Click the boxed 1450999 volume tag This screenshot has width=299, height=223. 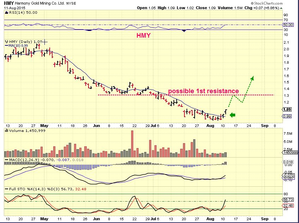coord(290,152)
